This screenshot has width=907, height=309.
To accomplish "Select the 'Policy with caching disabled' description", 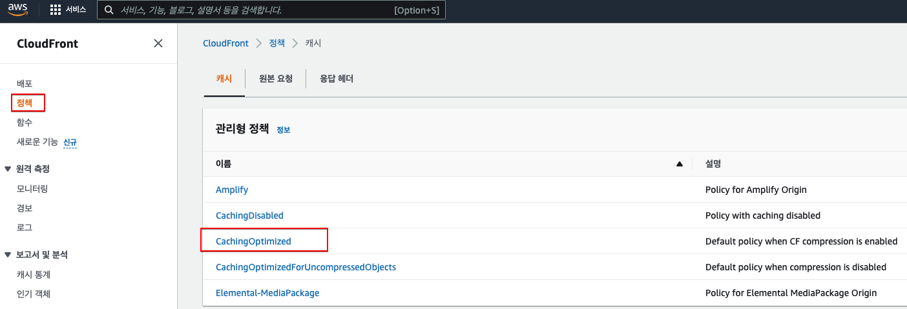I will [x=763, y=215].
